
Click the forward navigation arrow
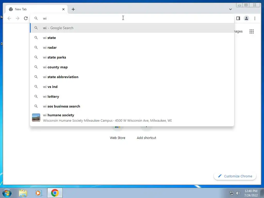[x=18, y=18]
